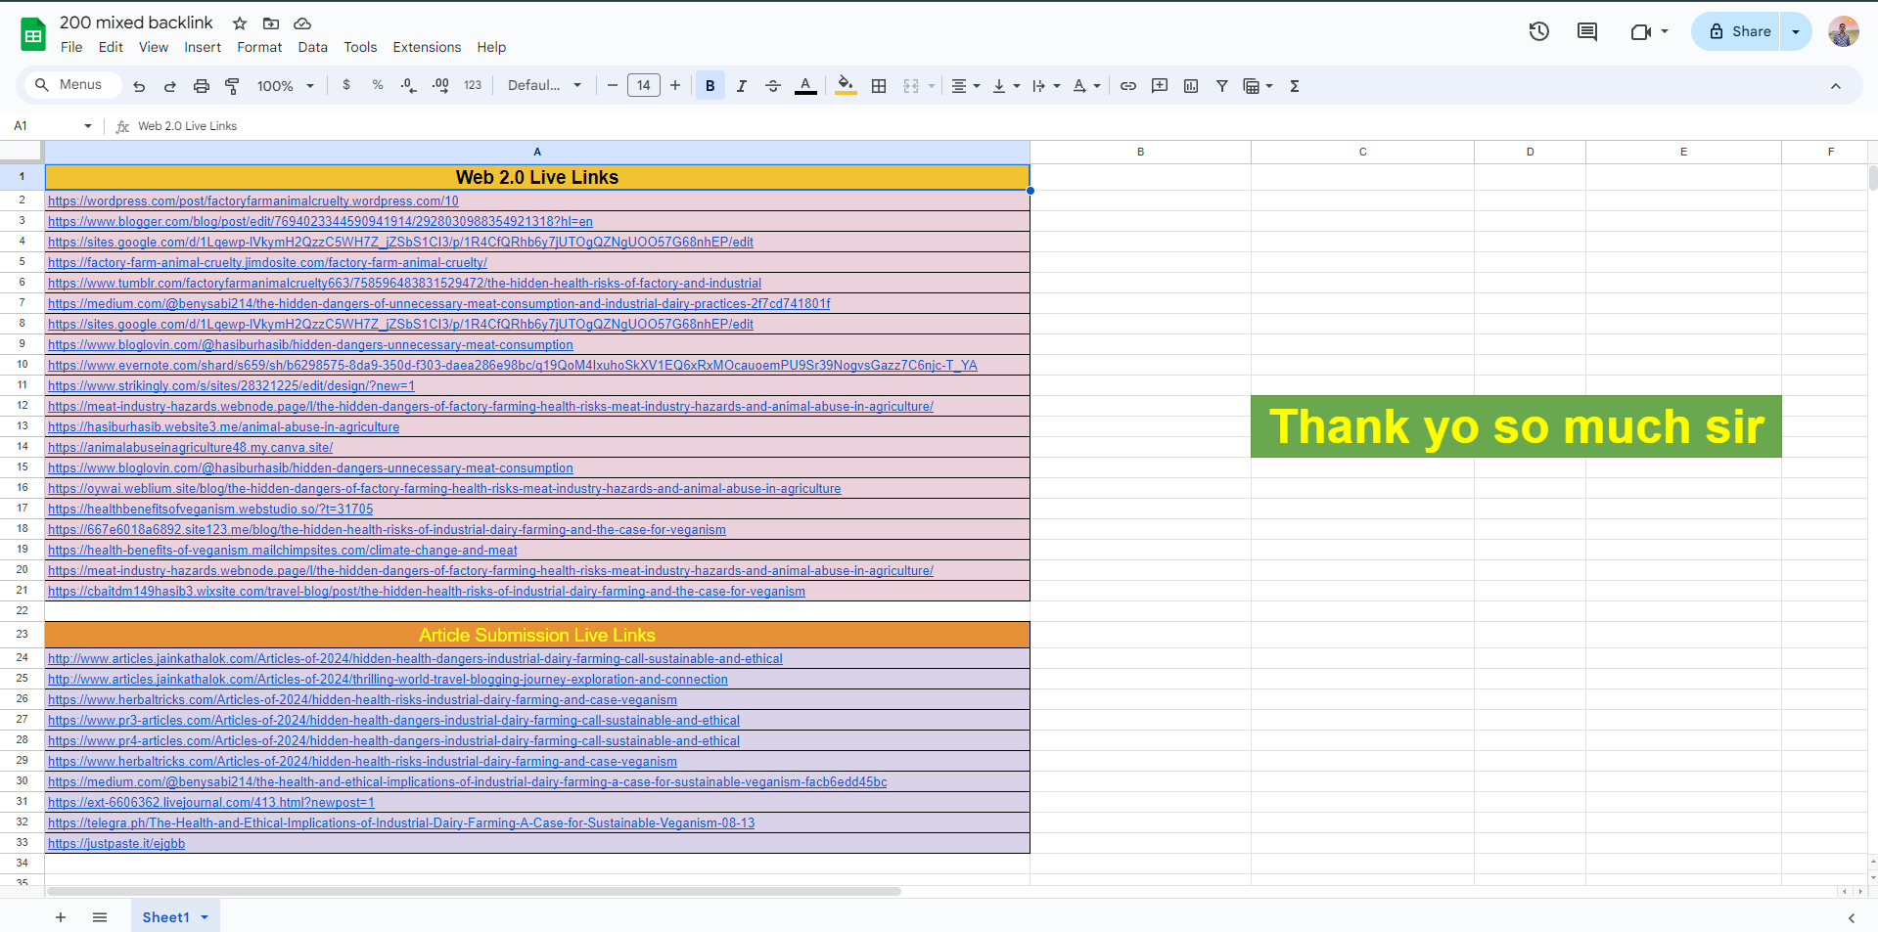Open the Format menu

click(x=259, y=47)
